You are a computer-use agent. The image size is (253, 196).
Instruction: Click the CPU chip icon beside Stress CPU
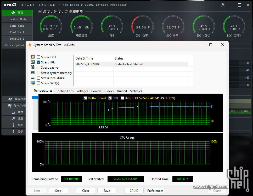point(33,57)
